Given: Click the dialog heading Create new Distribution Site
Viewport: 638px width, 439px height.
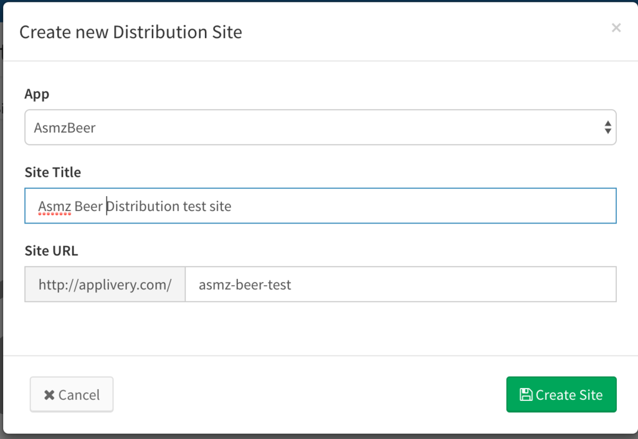Looking at the screenshot, I should (131, 32).
